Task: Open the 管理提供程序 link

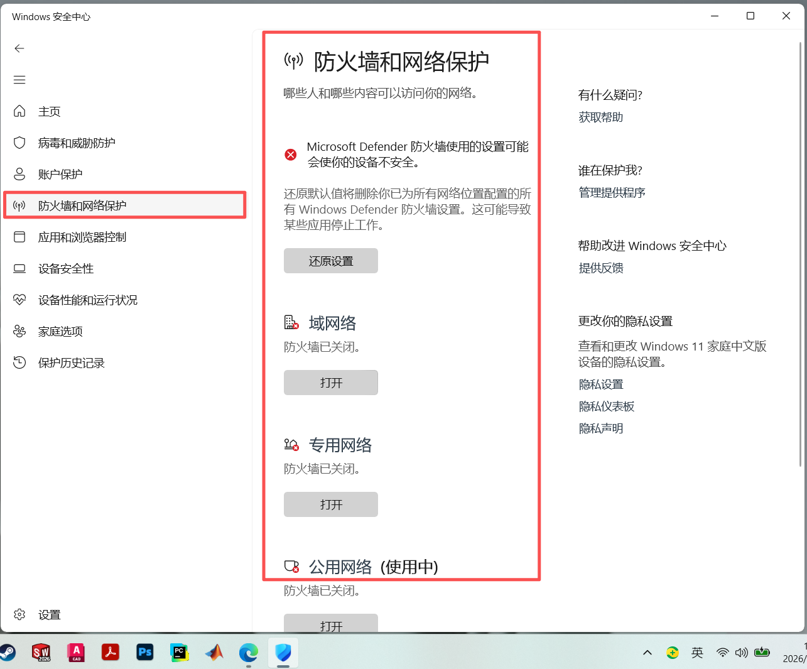Action: click(612, 192)
